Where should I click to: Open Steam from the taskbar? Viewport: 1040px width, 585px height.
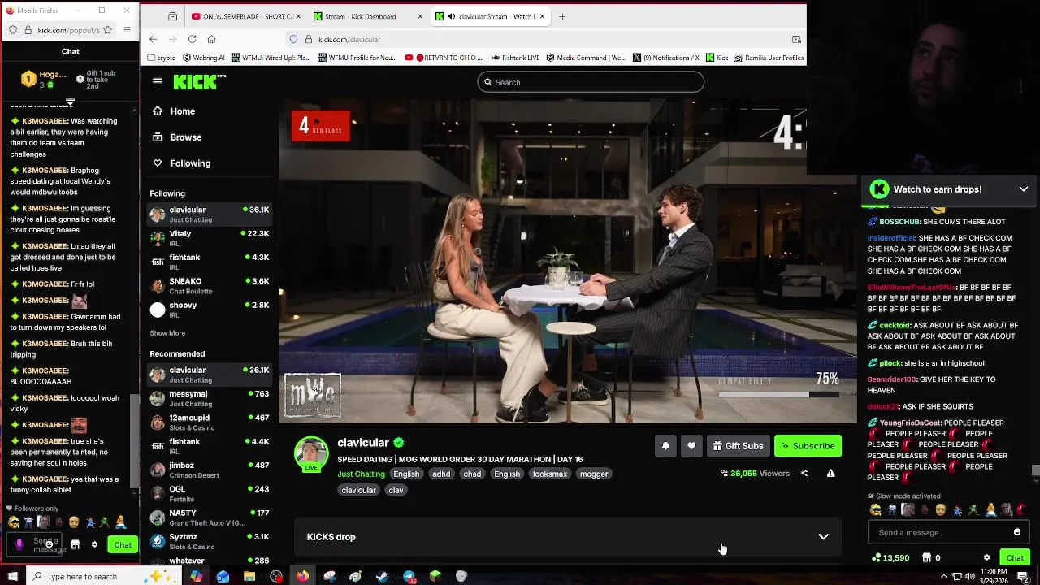382,576
